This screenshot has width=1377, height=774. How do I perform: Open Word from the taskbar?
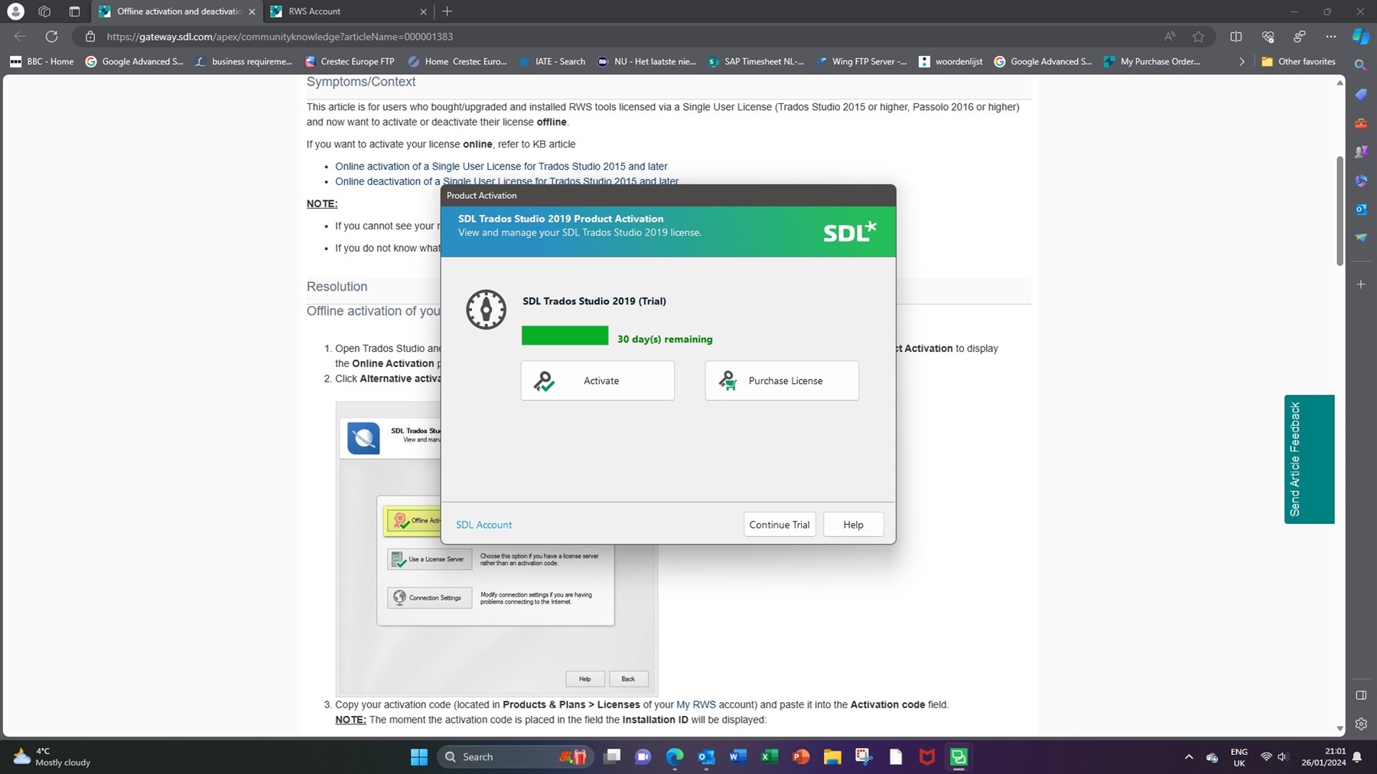click(737, 757)
